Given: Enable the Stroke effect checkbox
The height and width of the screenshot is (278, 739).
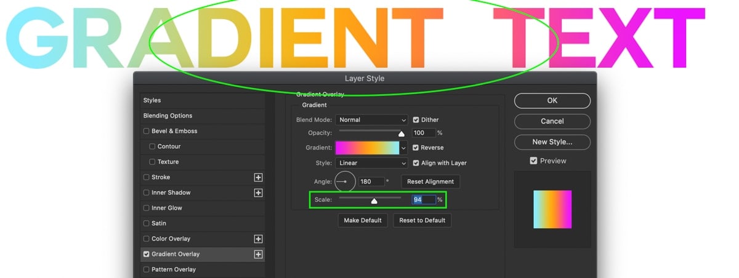Looking at the screenshot, I should coord(146,177).
